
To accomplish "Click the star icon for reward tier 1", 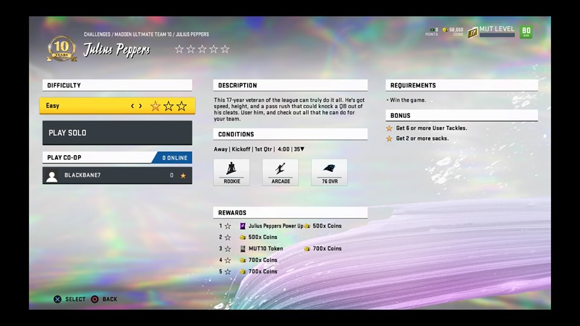I will [x=228, y=226].
